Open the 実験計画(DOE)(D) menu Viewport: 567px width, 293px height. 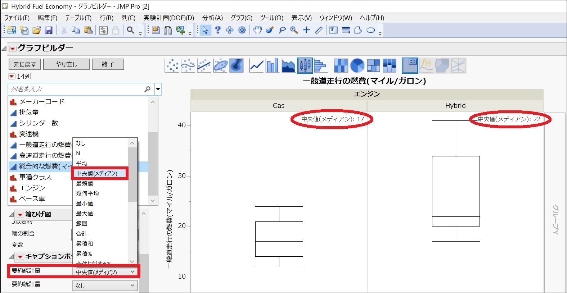pyautogui.click(x=169, y=18)
